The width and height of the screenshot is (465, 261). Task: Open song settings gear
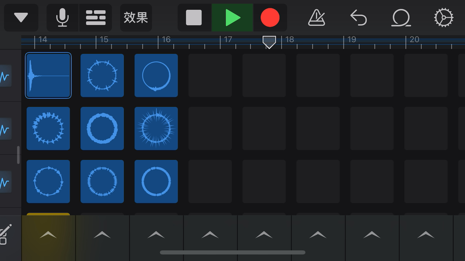(443, 18)
